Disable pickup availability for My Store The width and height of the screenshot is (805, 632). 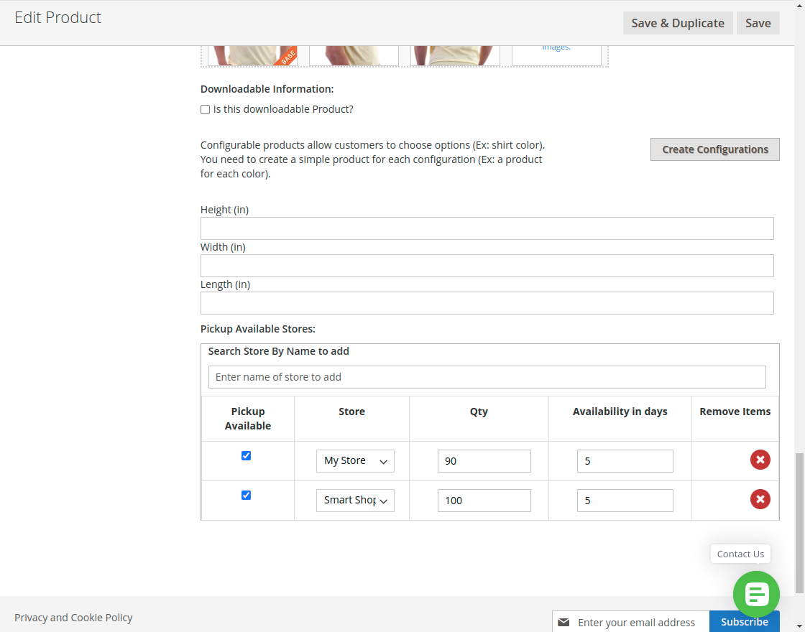click(246, 455)
